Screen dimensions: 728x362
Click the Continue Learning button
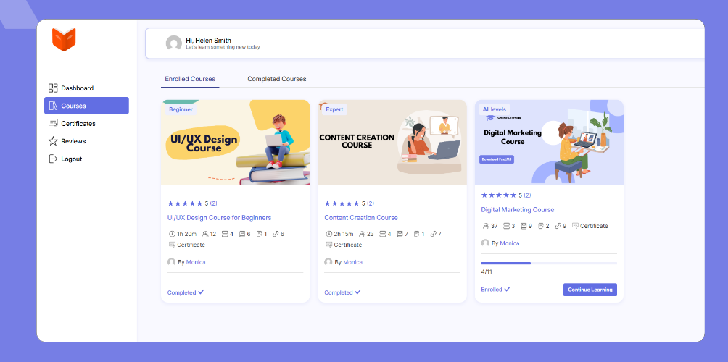coord(590,290)
